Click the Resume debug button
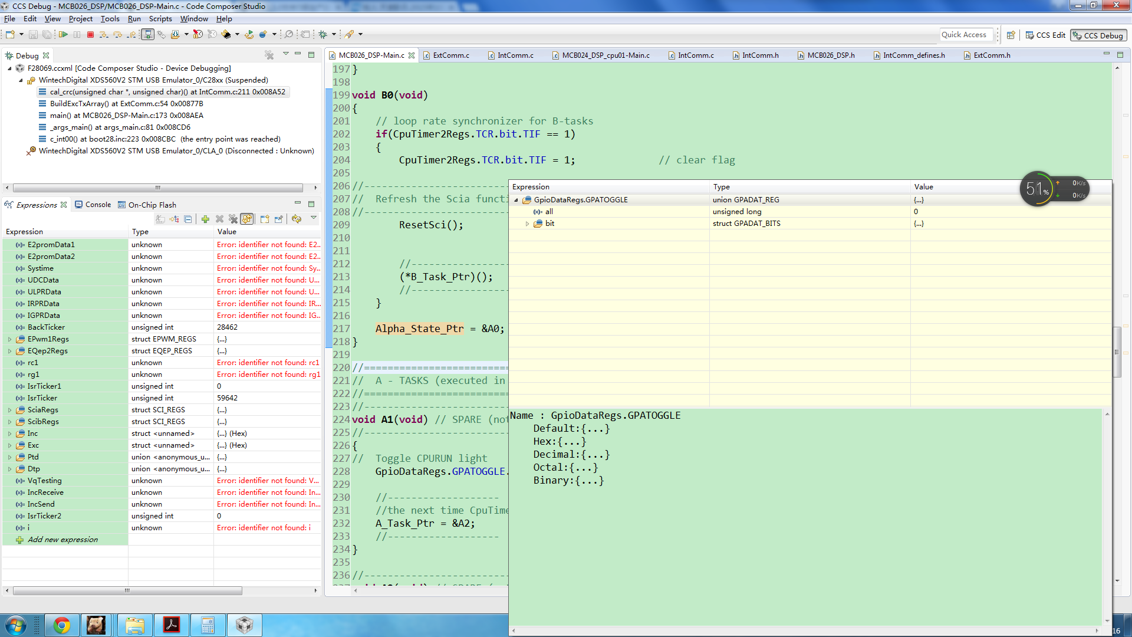This screenshot has height=637, width=1132. [63, 35]
